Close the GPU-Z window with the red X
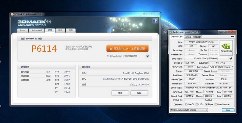Screen dimensions: 242x123 point(232,32)
